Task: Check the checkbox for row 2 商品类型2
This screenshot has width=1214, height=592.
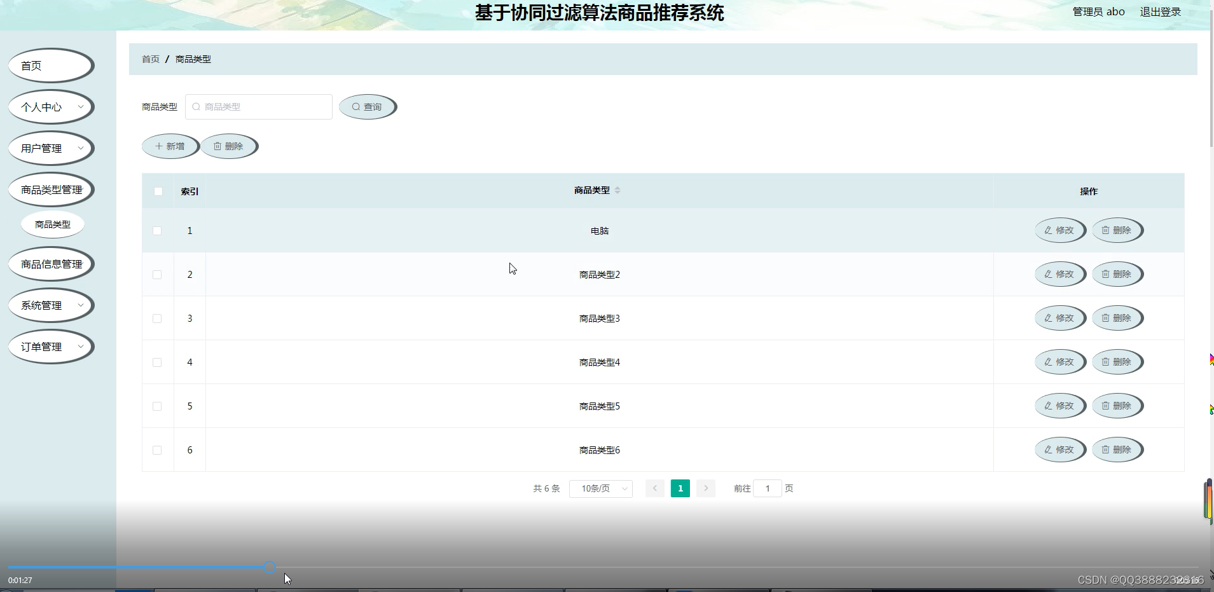Action: [x=157, y=275]
